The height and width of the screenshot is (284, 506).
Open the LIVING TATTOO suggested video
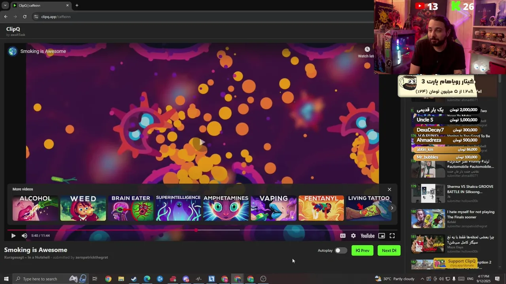click(368, 208)
